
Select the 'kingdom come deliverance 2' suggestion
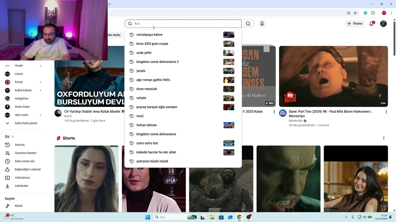click(183, 62)
